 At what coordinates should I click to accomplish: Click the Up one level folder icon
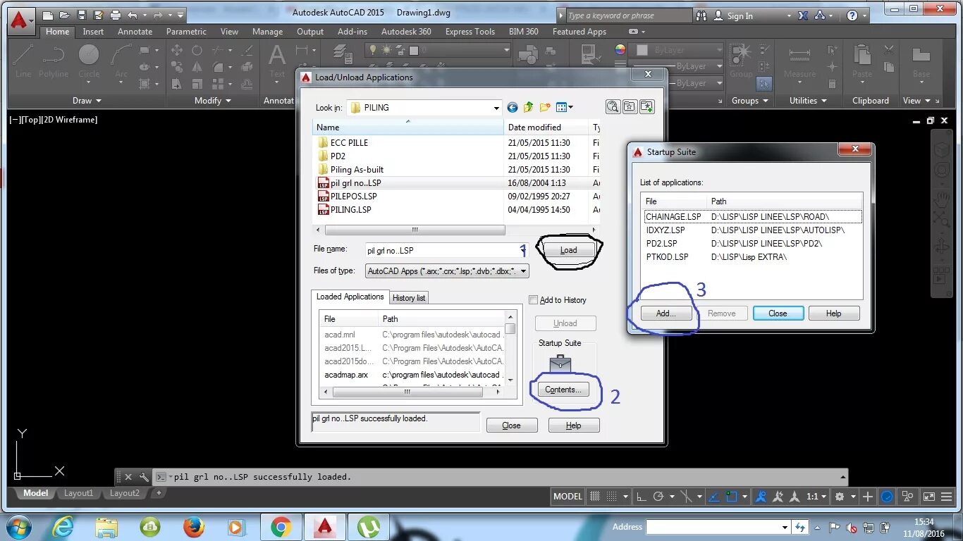point(528,107)
